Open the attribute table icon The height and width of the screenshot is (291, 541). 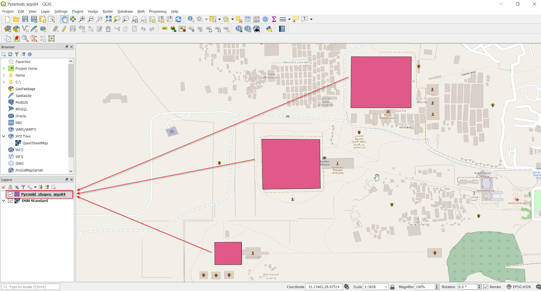[x=248, y=19]
